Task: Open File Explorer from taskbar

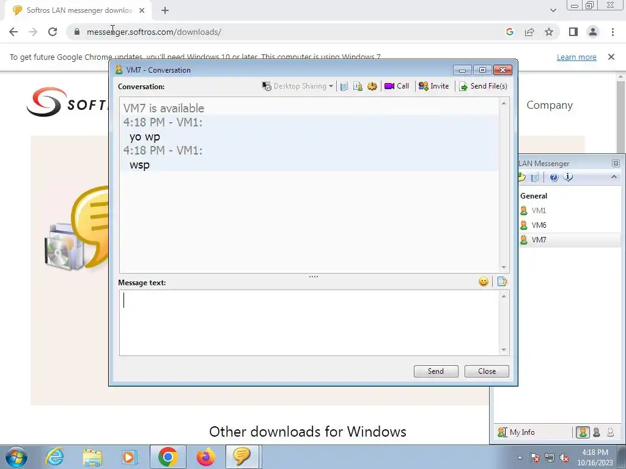Action: pyautogui.click(x=92, y=457)
